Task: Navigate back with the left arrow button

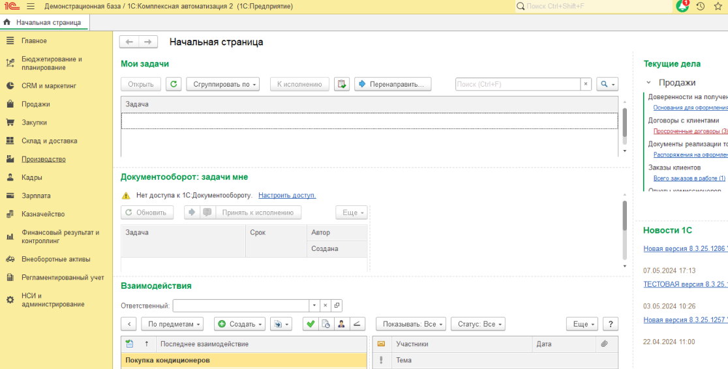Action: [x=129, y=42]
